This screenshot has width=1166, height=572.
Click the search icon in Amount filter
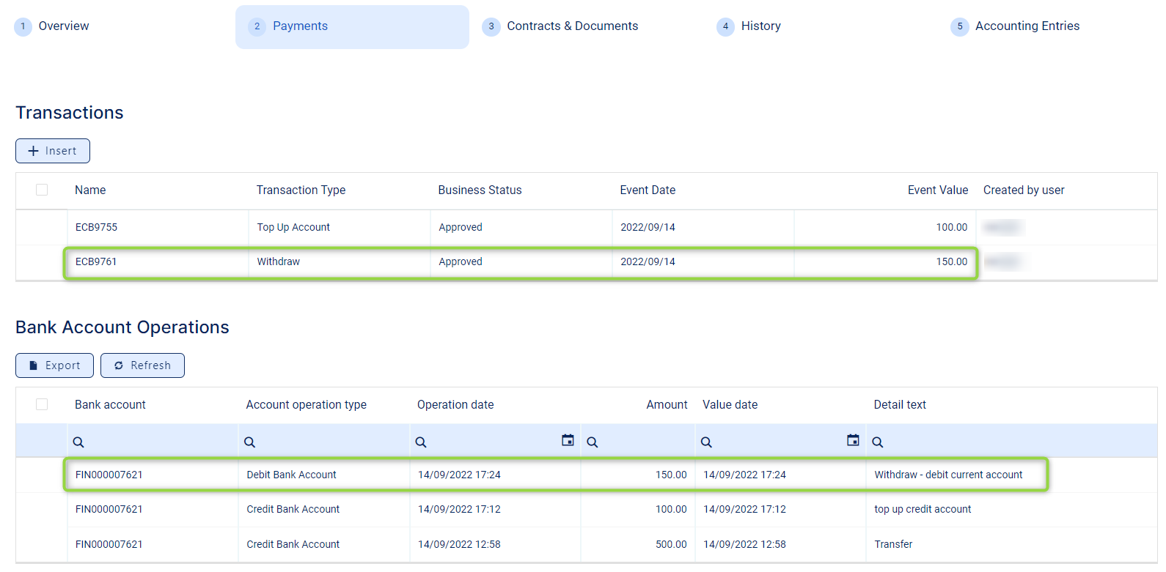[593, 442]
